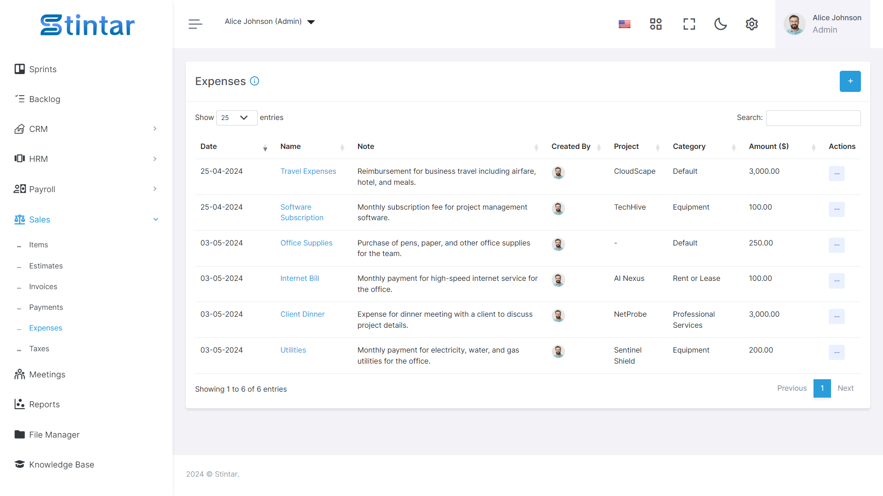Open the Software Subscription link
Image resolution: width=883 pixels, height=496 pixels.
(301, 212)
